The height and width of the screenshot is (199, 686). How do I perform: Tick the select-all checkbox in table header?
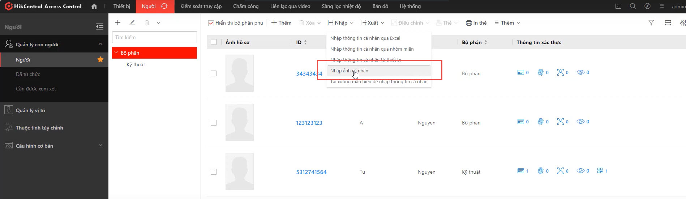[214, 42]
